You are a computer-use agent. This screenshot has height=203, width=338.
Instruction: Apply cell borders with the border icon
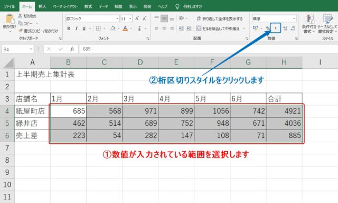coord(98,28)
